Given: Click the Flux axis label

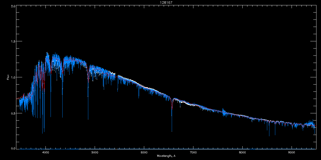Looking at the screenshot, I should pyautogui.click(x=8, y=77).
